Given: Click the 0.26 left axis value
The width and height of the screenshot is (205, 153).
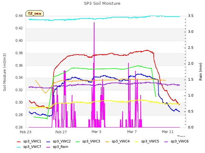Looking at the screenshot, I should point(19,127).
